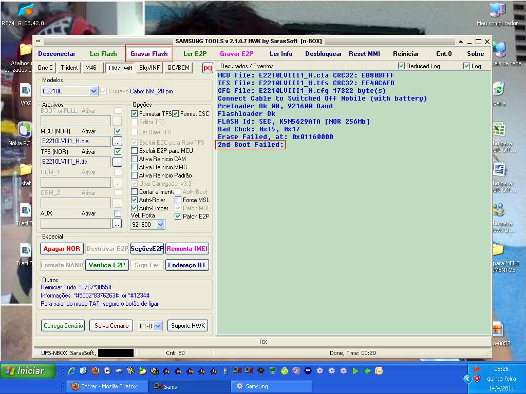526x394 pixels.
Task: Open the Modelos E2210L dropdown
Action: coord(93,91)
